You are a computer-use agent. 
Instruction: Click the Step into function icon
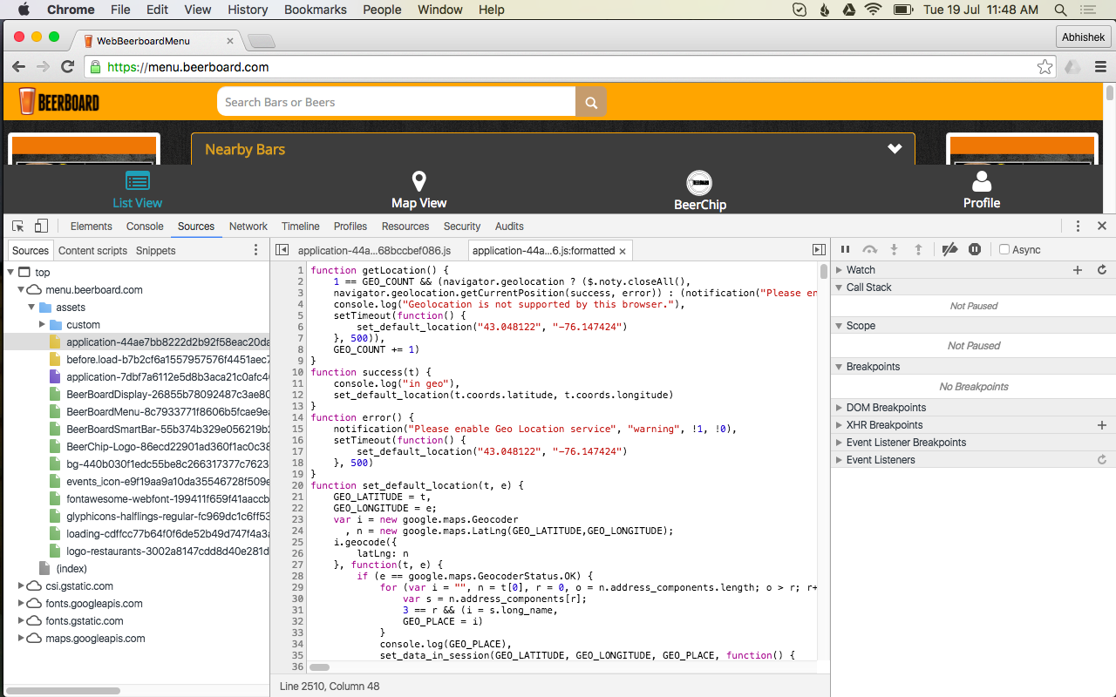[x=894, y=250]
